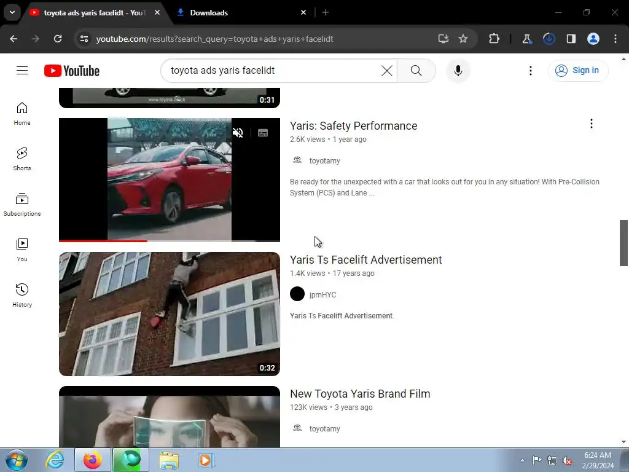Open History in sidebar
This screenshot has height=472, width=629.
(22, 295)
